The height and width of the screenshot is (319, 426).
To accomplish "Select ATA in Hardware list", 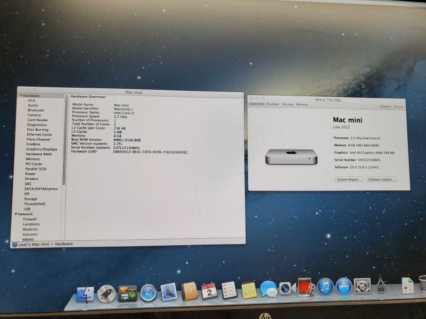I will pyautogui.click(x=31, y=100).
